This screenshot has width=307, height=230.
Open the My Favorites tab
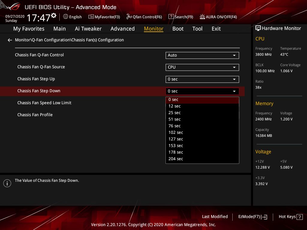tap(29, 29)
